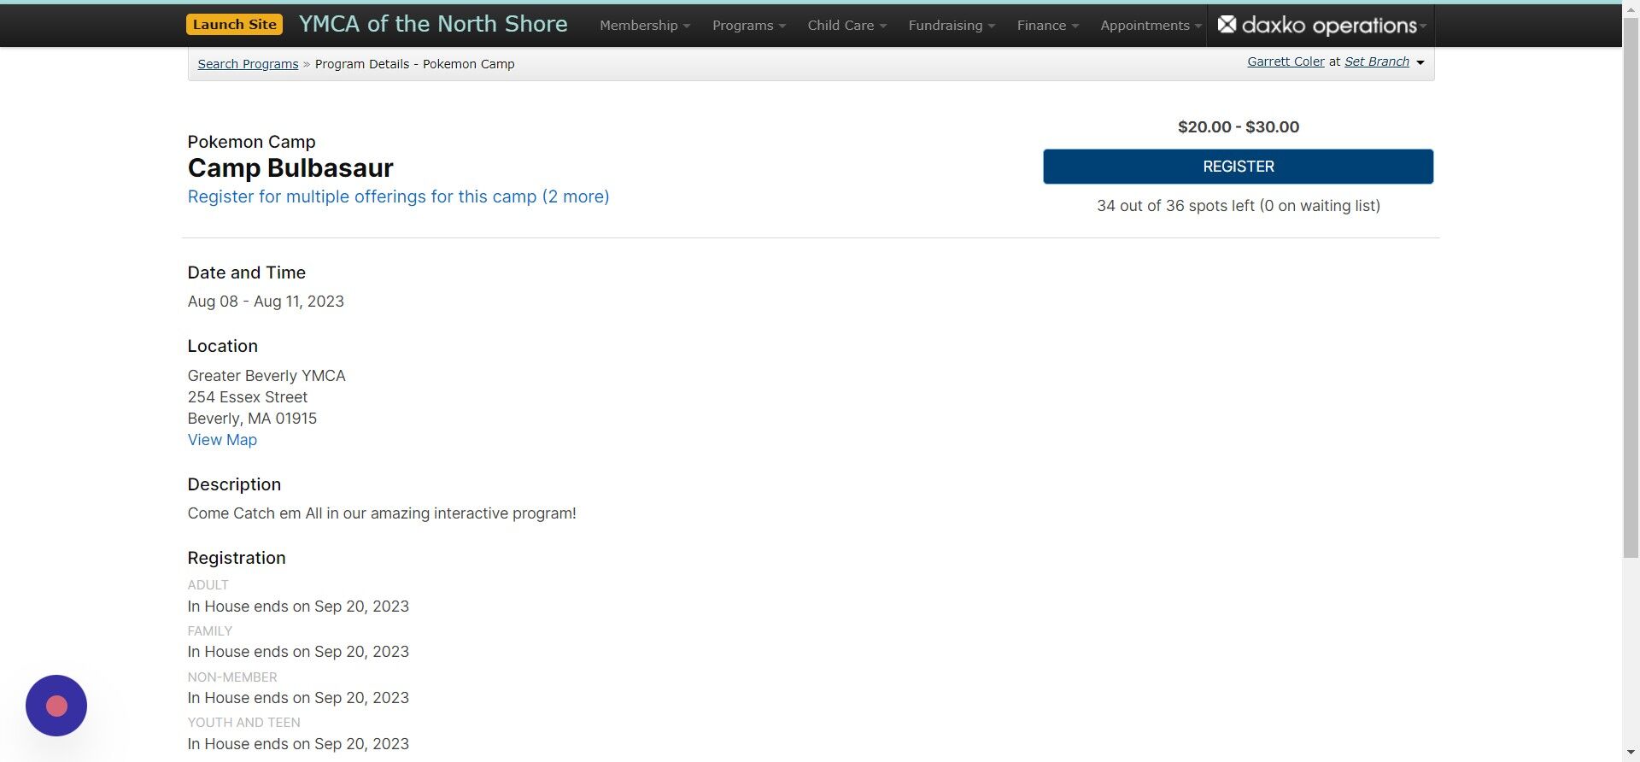This screenshot has width=1640, height=762.
Task: Open the Appointments menu
Action: tap(1151, 26)
